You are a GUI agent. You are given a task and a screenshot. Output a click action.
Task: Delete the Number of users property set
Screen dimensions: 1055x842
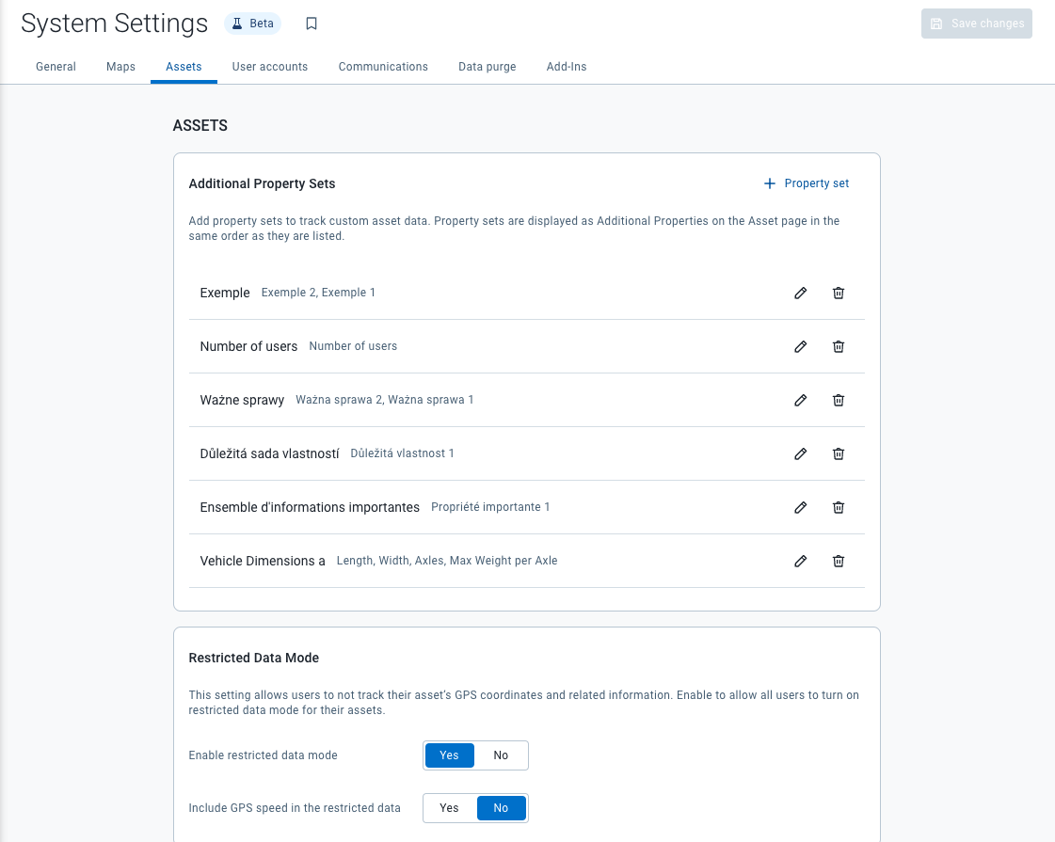click(838, 346)
